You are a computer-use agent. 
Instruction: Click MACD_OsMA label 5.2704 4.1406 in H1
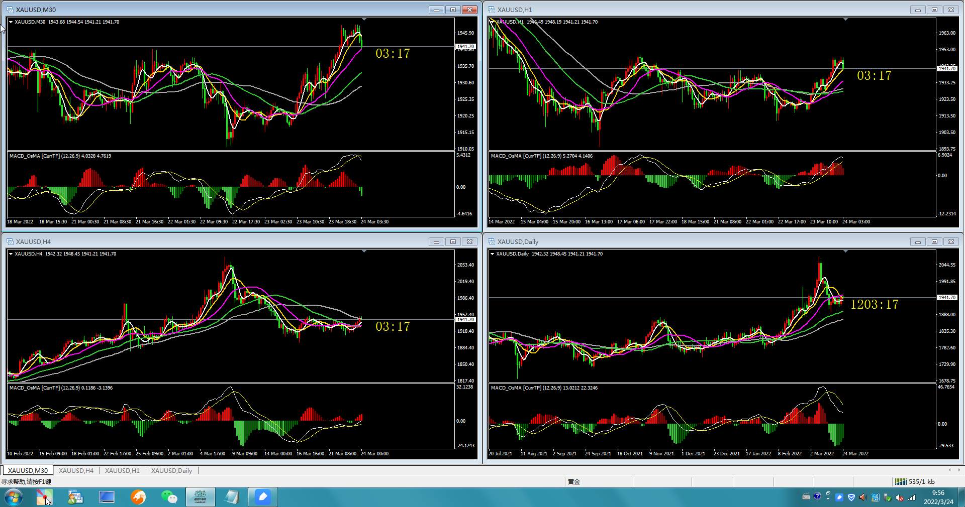pyautogui.click(x=542, y=156)
